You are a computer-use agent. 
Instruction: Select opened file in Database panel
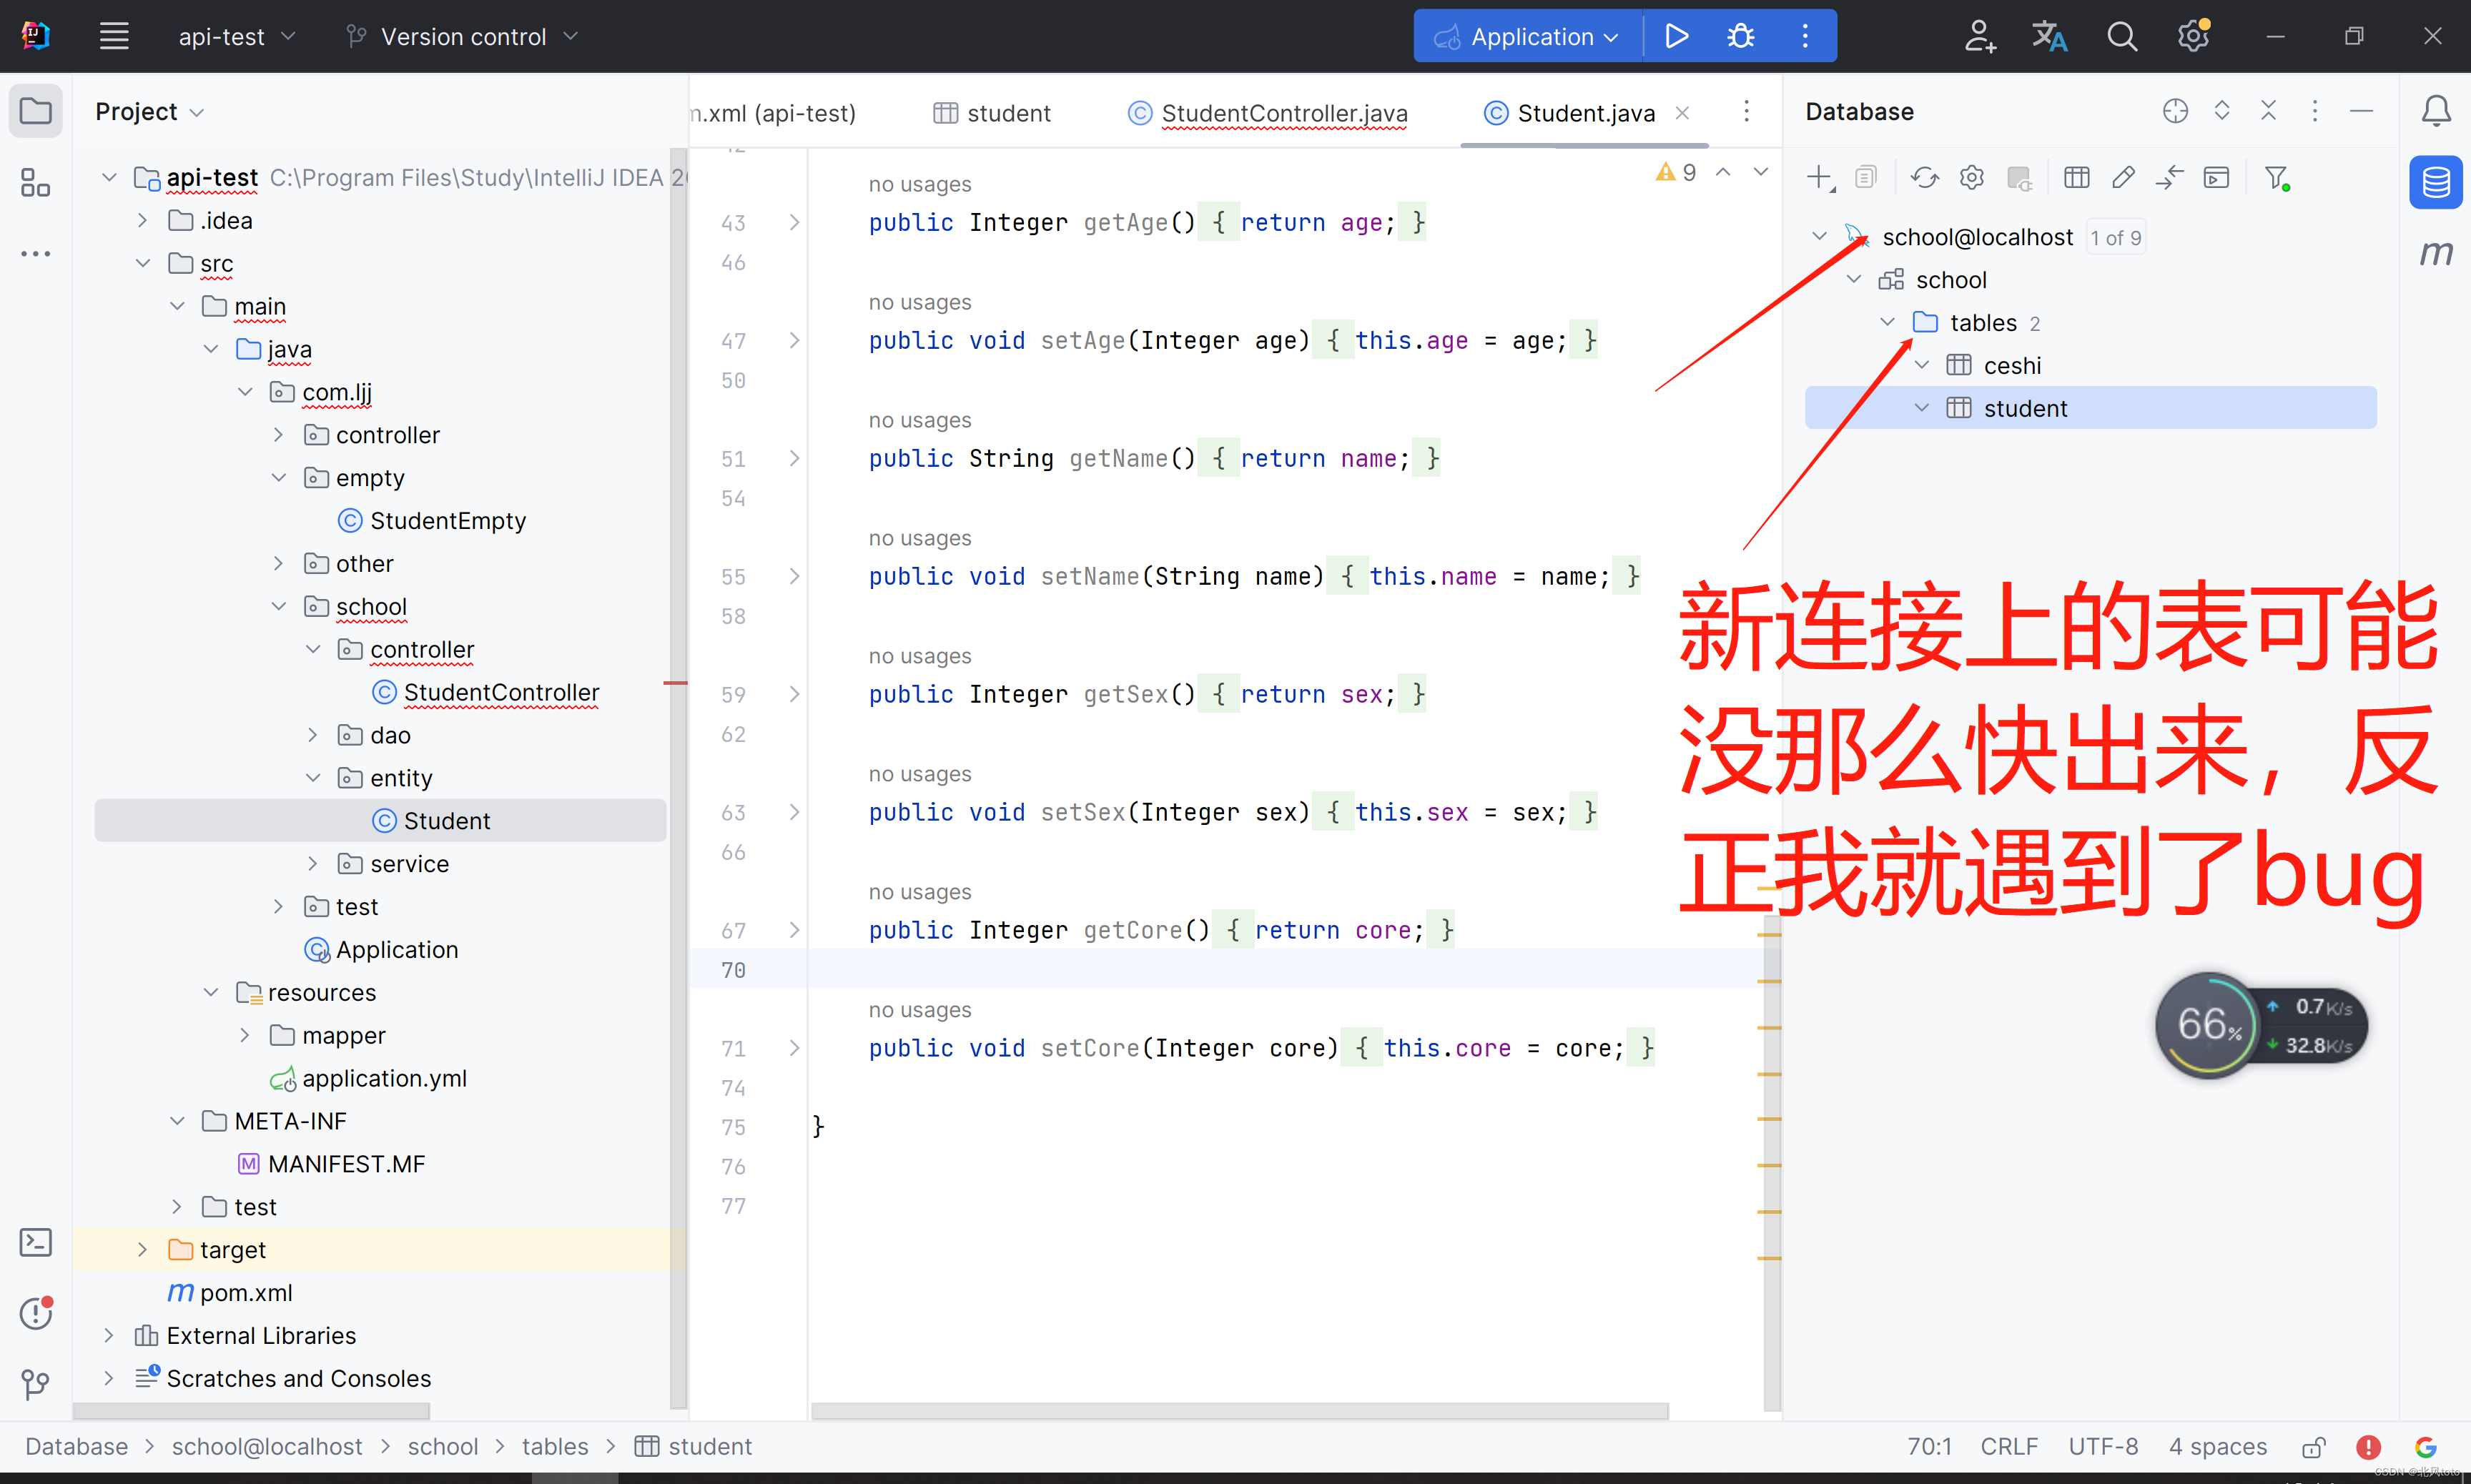[x=2176, y=111]
